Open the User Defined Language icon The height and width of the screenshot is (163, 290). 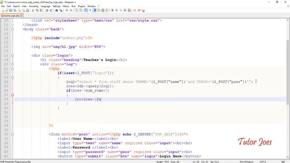coord(99,10)
